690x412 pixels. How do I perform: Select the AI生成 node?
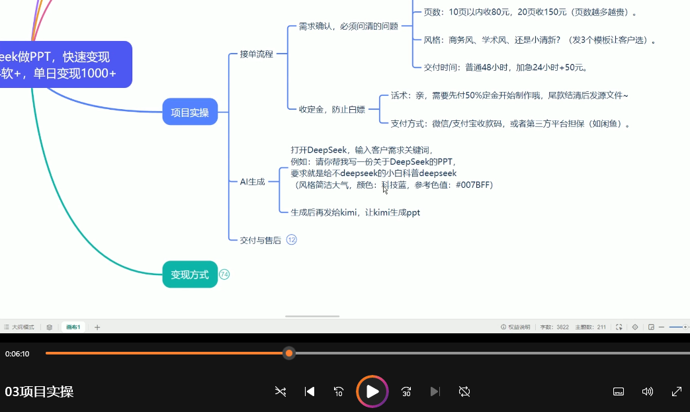253,182
